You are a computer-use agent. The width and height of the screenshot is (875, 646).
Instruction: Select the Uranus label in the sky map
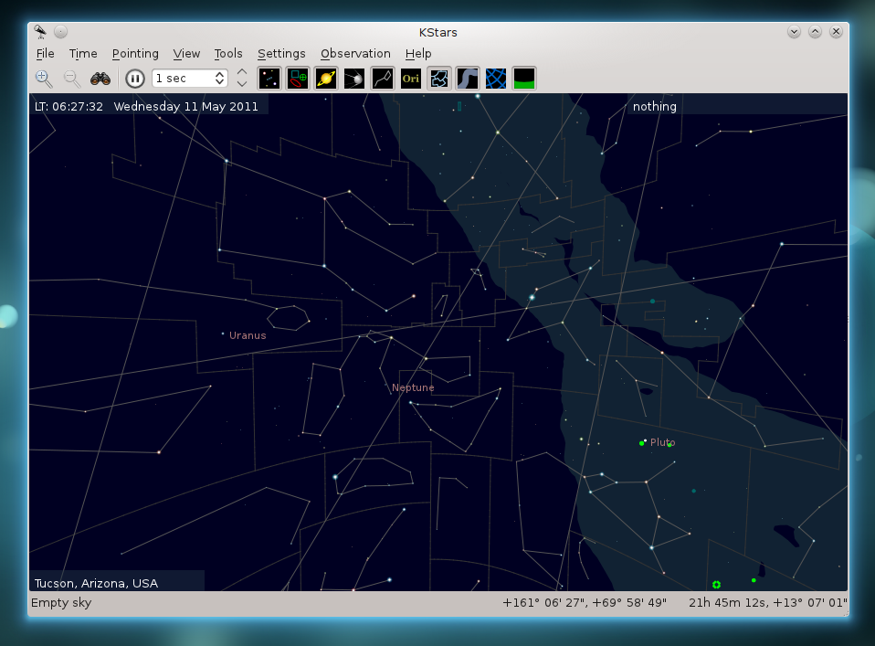pos(248,335)
